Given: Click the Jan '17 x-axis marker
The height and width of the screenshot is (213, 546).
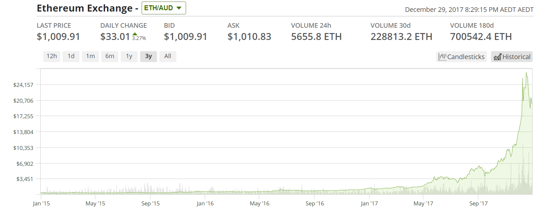Looking at the screenshot, I should click(369, 203).
